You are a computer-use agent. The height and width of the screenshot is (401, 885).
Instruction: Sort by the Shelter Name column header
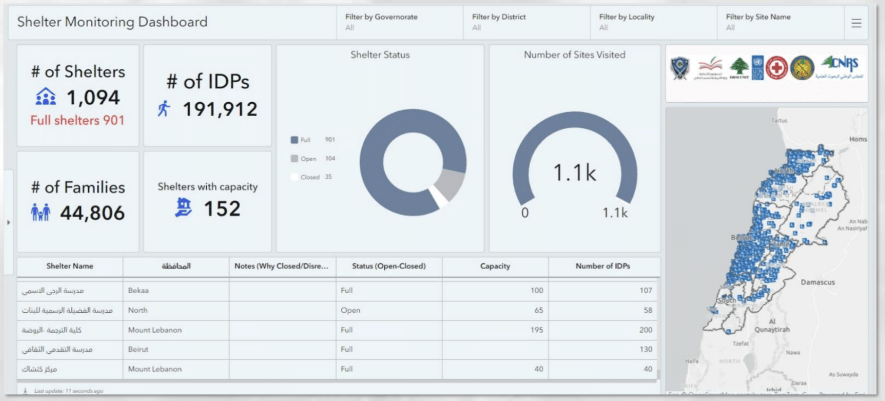(70, 266)
